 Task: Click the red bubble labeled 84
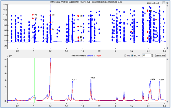[50, 29]
